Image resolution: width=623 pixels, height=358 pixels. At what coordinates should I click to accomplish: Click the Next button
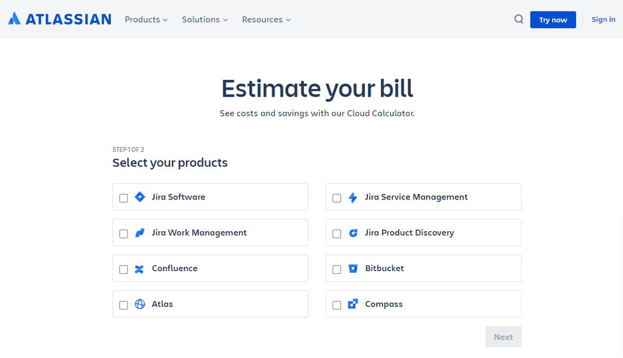pyautogui.click(x=503, y=337)
